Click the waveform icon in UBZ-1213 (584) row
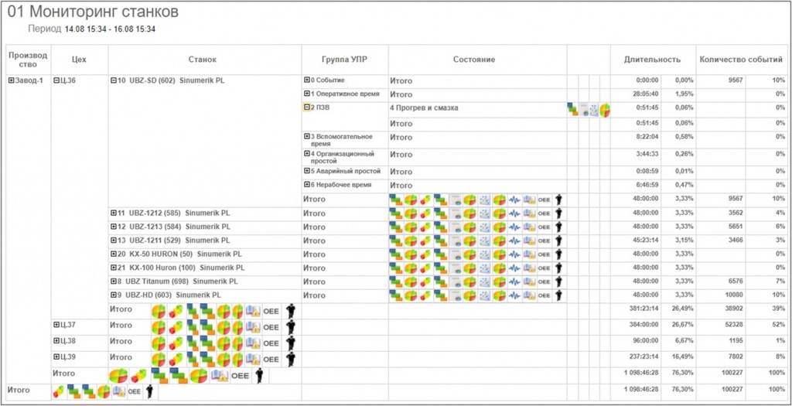 (x=514, y=227)
